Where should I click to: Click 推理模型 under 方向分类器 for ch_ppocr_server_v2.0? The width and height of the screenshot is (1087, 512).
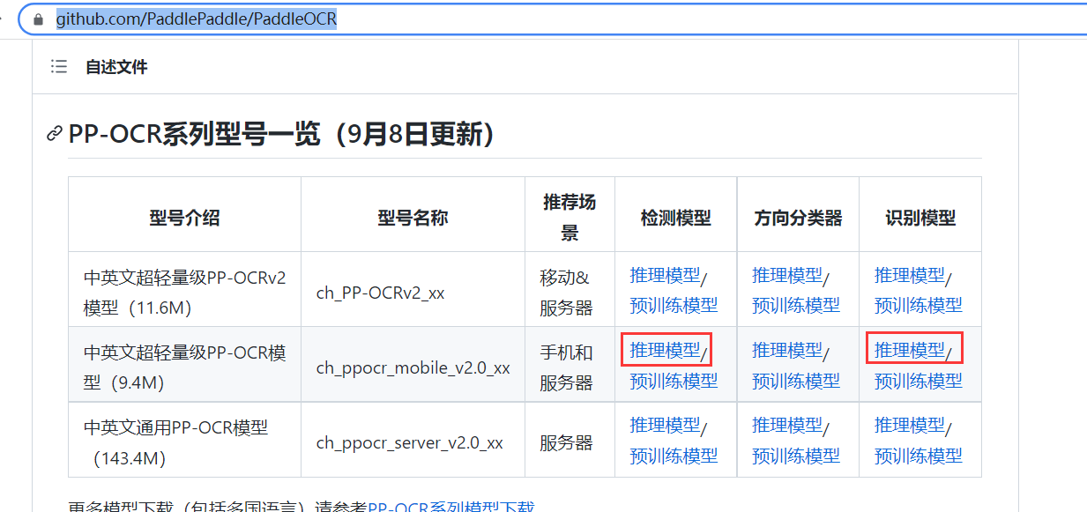(x=785, y=424)
